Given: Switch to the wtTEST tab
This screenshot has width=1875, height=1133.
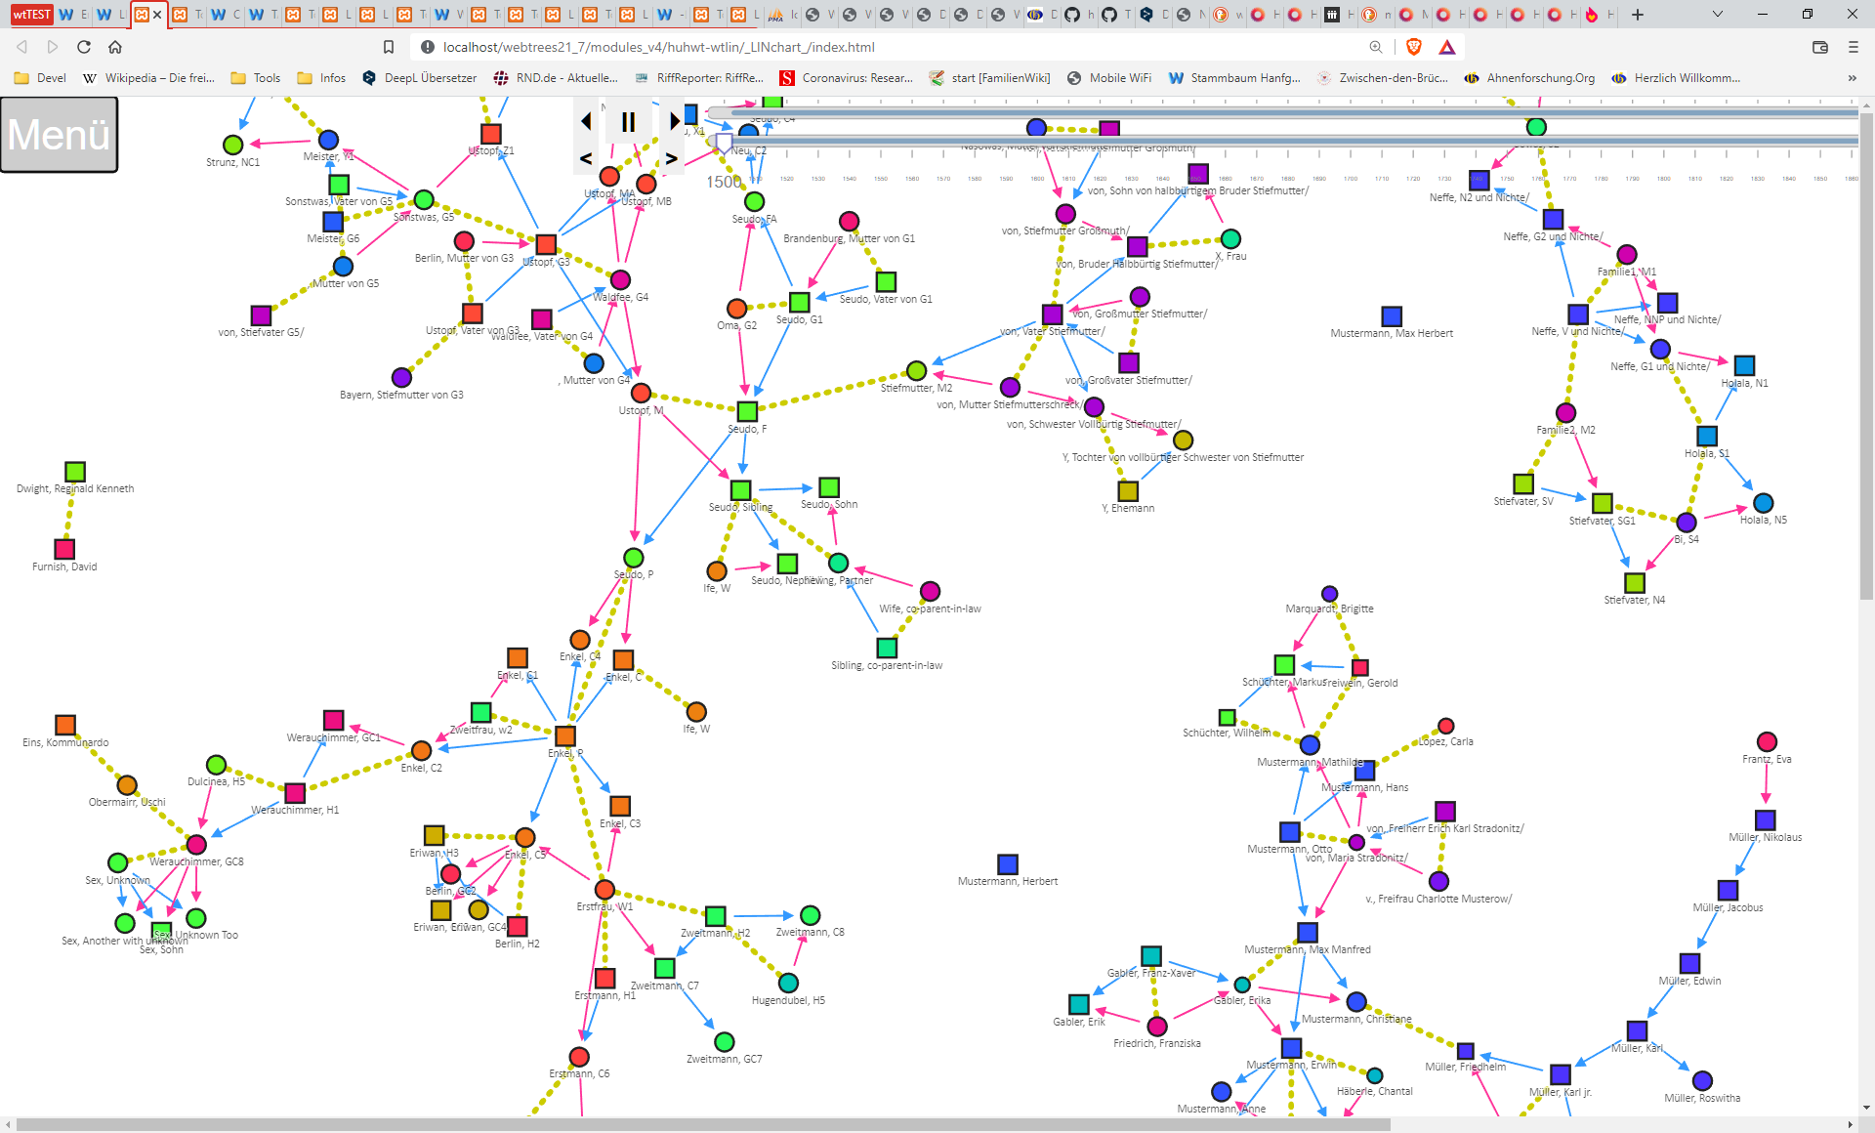Looking at the screenshot, I should coord(32,15).
